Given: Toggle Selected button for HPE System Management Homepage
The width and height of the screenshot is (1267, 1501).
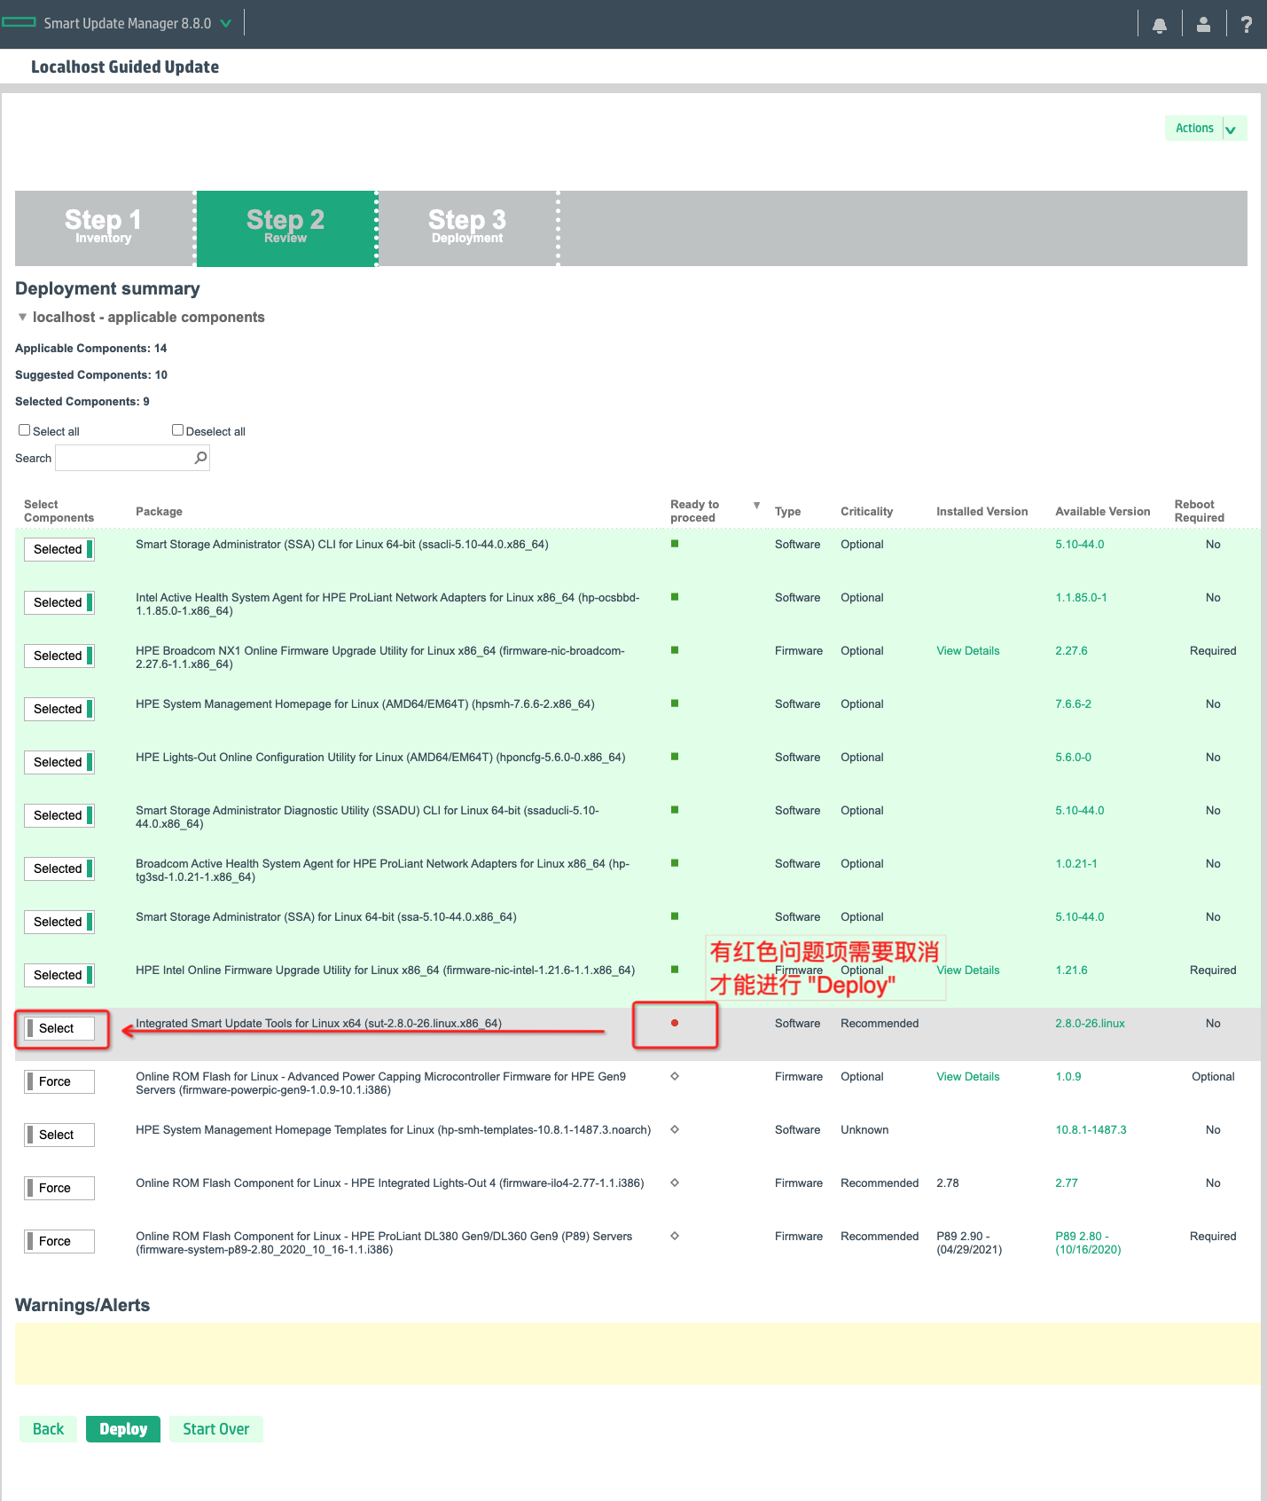Looking at the screenshot, I should (59, 709).
